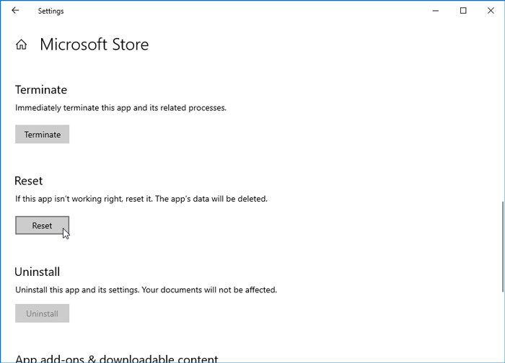Click the Home icon beside Microsoft Store
This screenshot has width=505, height=363.
(x=22, y=45)
